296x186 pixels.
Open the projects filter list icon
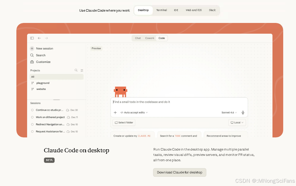coord(82,70)
